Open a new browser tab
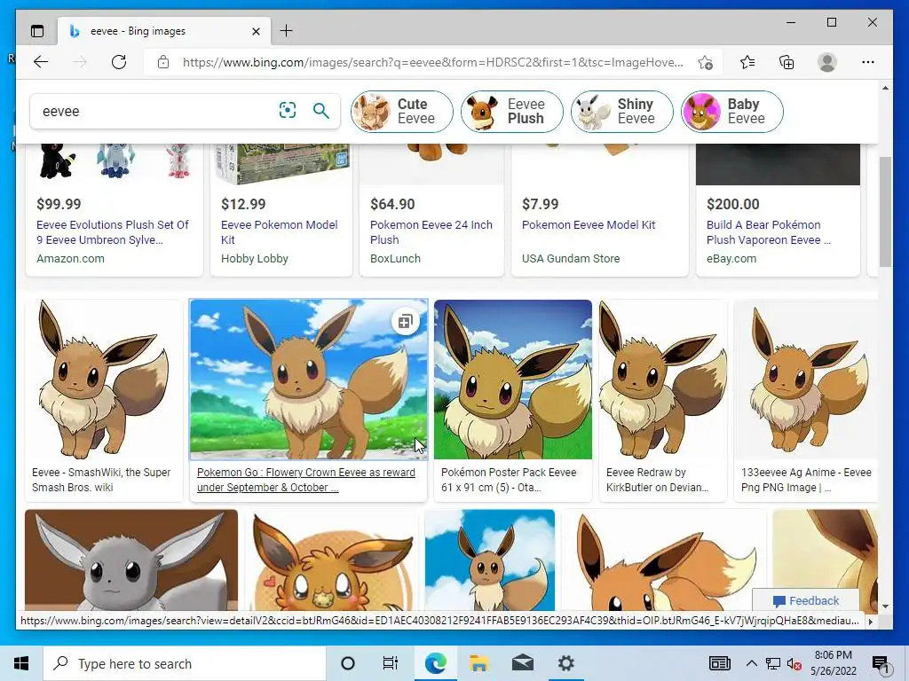Viewport: 909px width, 681px height. [286, 31]
